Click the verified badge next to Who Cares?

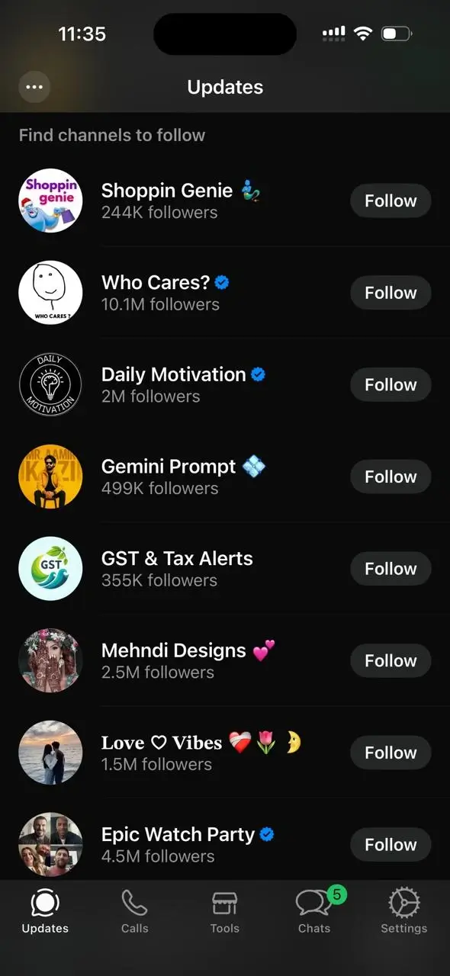point(220,281)
